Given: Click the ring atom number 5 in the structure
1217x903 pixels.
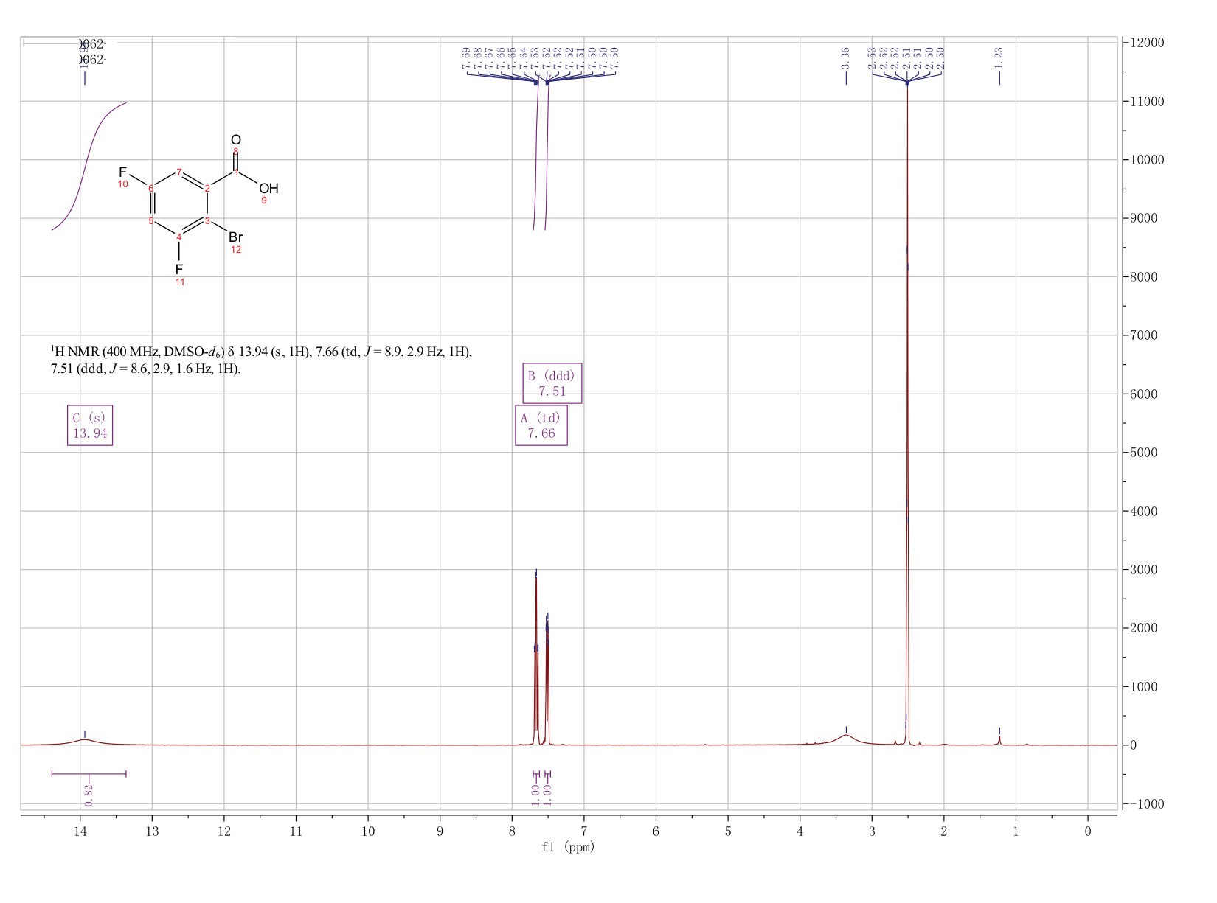Looking at the screenshot, I should [151, 220].
